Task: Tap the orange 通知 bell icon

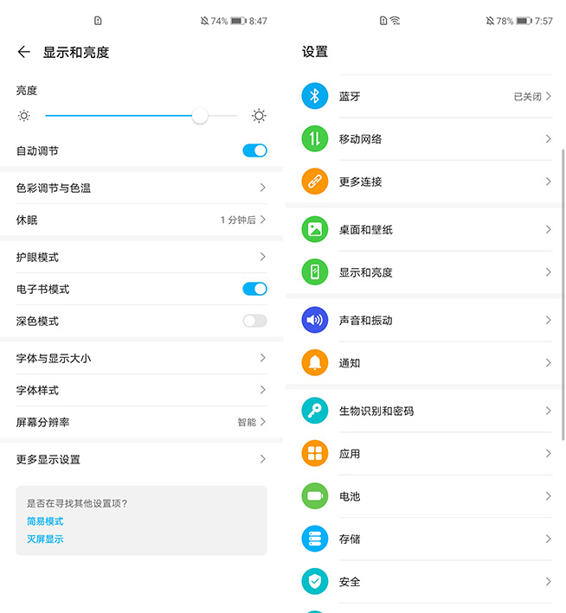Action: 315,362
